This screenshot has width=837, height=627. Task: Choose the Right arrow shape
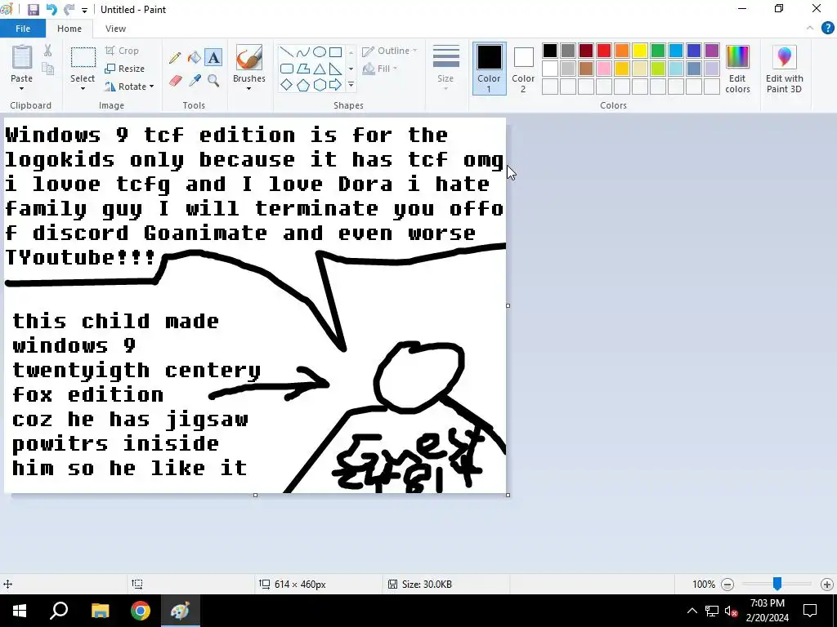tap(335, 85)
